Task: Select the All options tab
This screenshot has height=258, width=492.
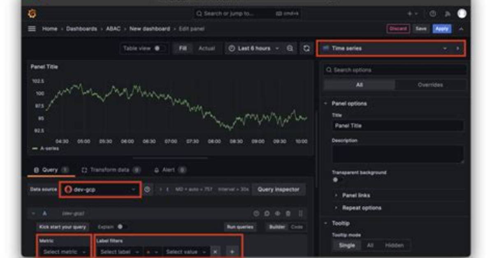Action: [x=359, y=85]
